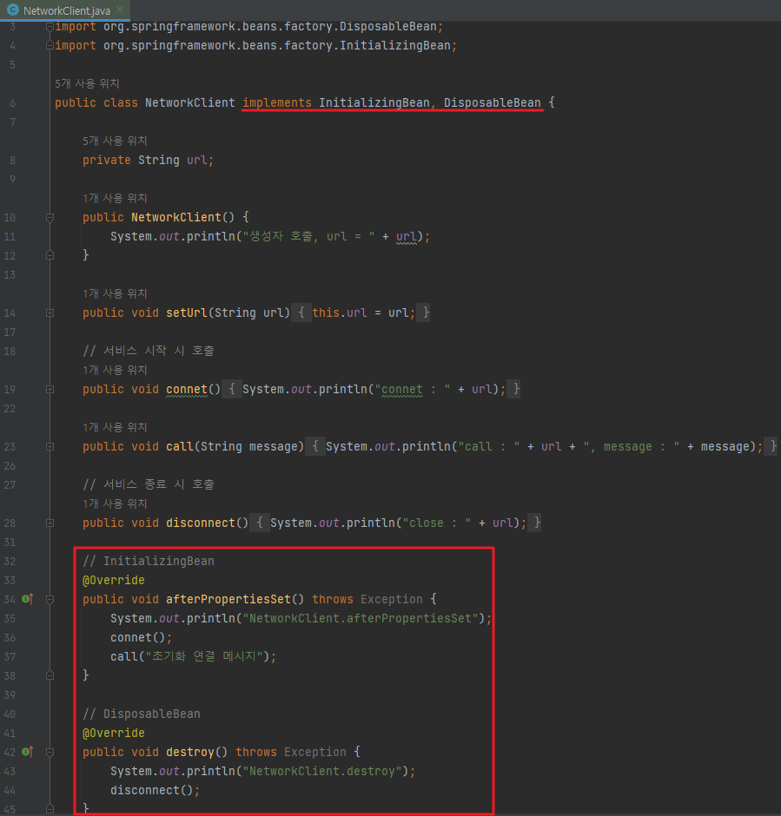Screen dimensions: 781x816
Task: Click the Java class icon on NetworkClient.java tab
Action: click(13, 10)
